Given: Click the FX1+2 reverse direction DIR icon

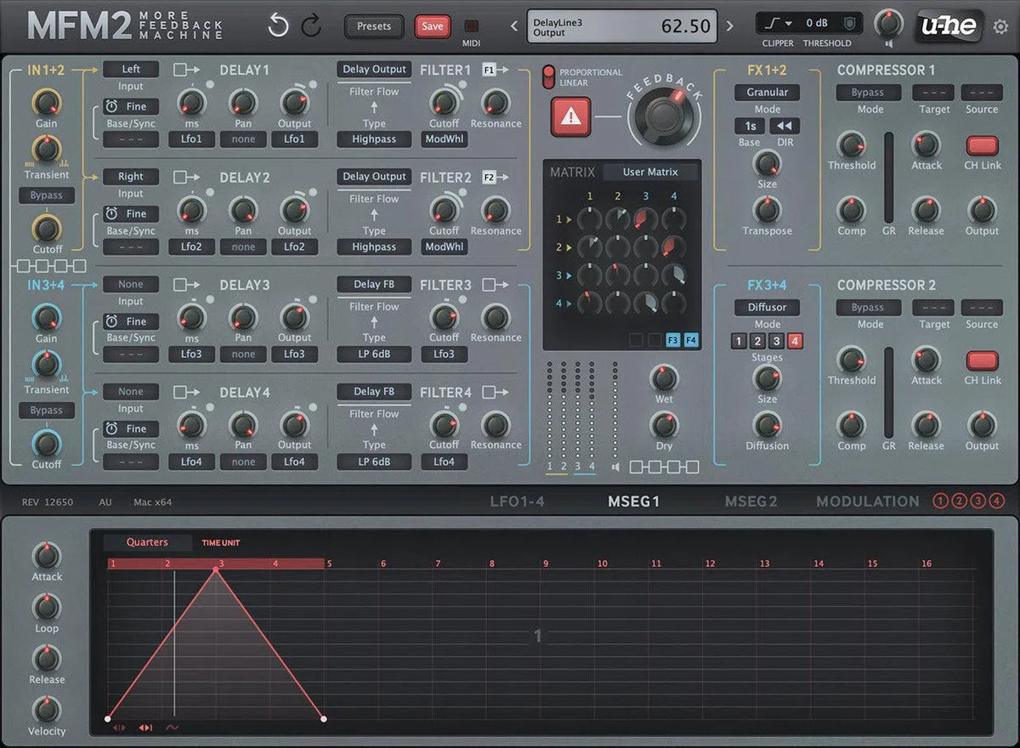Looking at the screenshot, I should coord(784,126).
